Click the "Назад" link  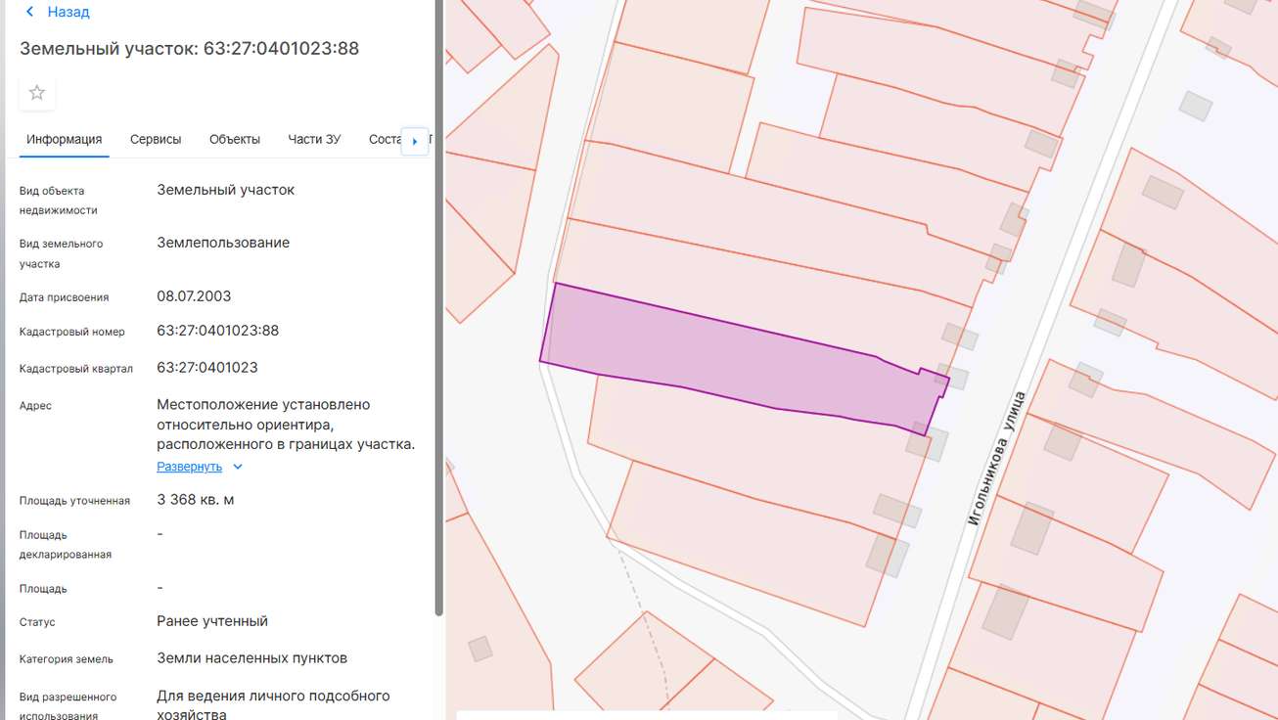pyautogui.click(x=68, y=12)
